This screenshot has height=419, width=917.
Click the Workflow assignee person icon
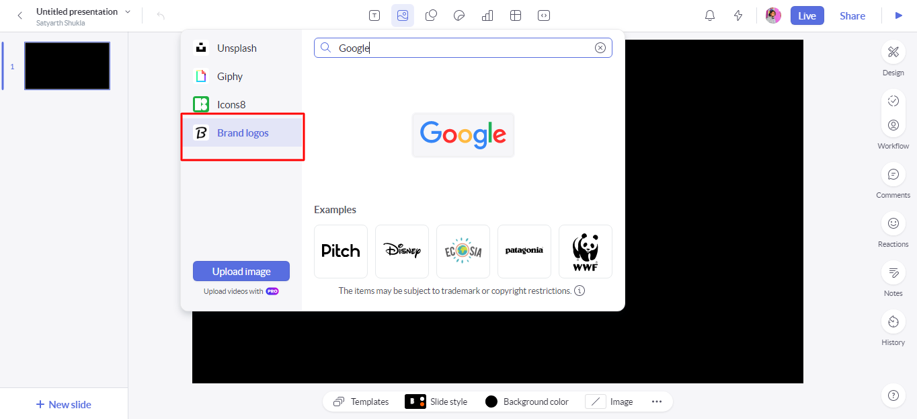tap(893, 125)
